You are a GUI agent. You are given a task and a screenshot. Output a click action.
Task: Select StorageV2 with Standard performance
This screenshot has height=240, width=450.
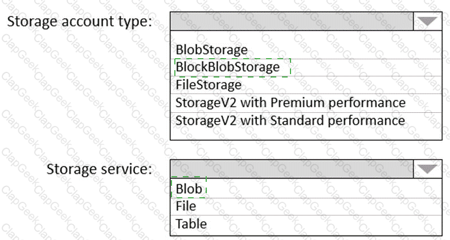[x=291, y=121]
